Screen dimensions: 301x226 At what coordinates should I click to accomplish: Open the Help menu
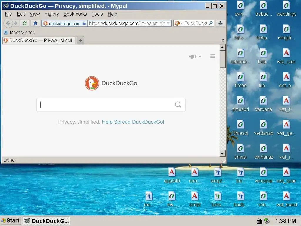click(x=112, y=14)
